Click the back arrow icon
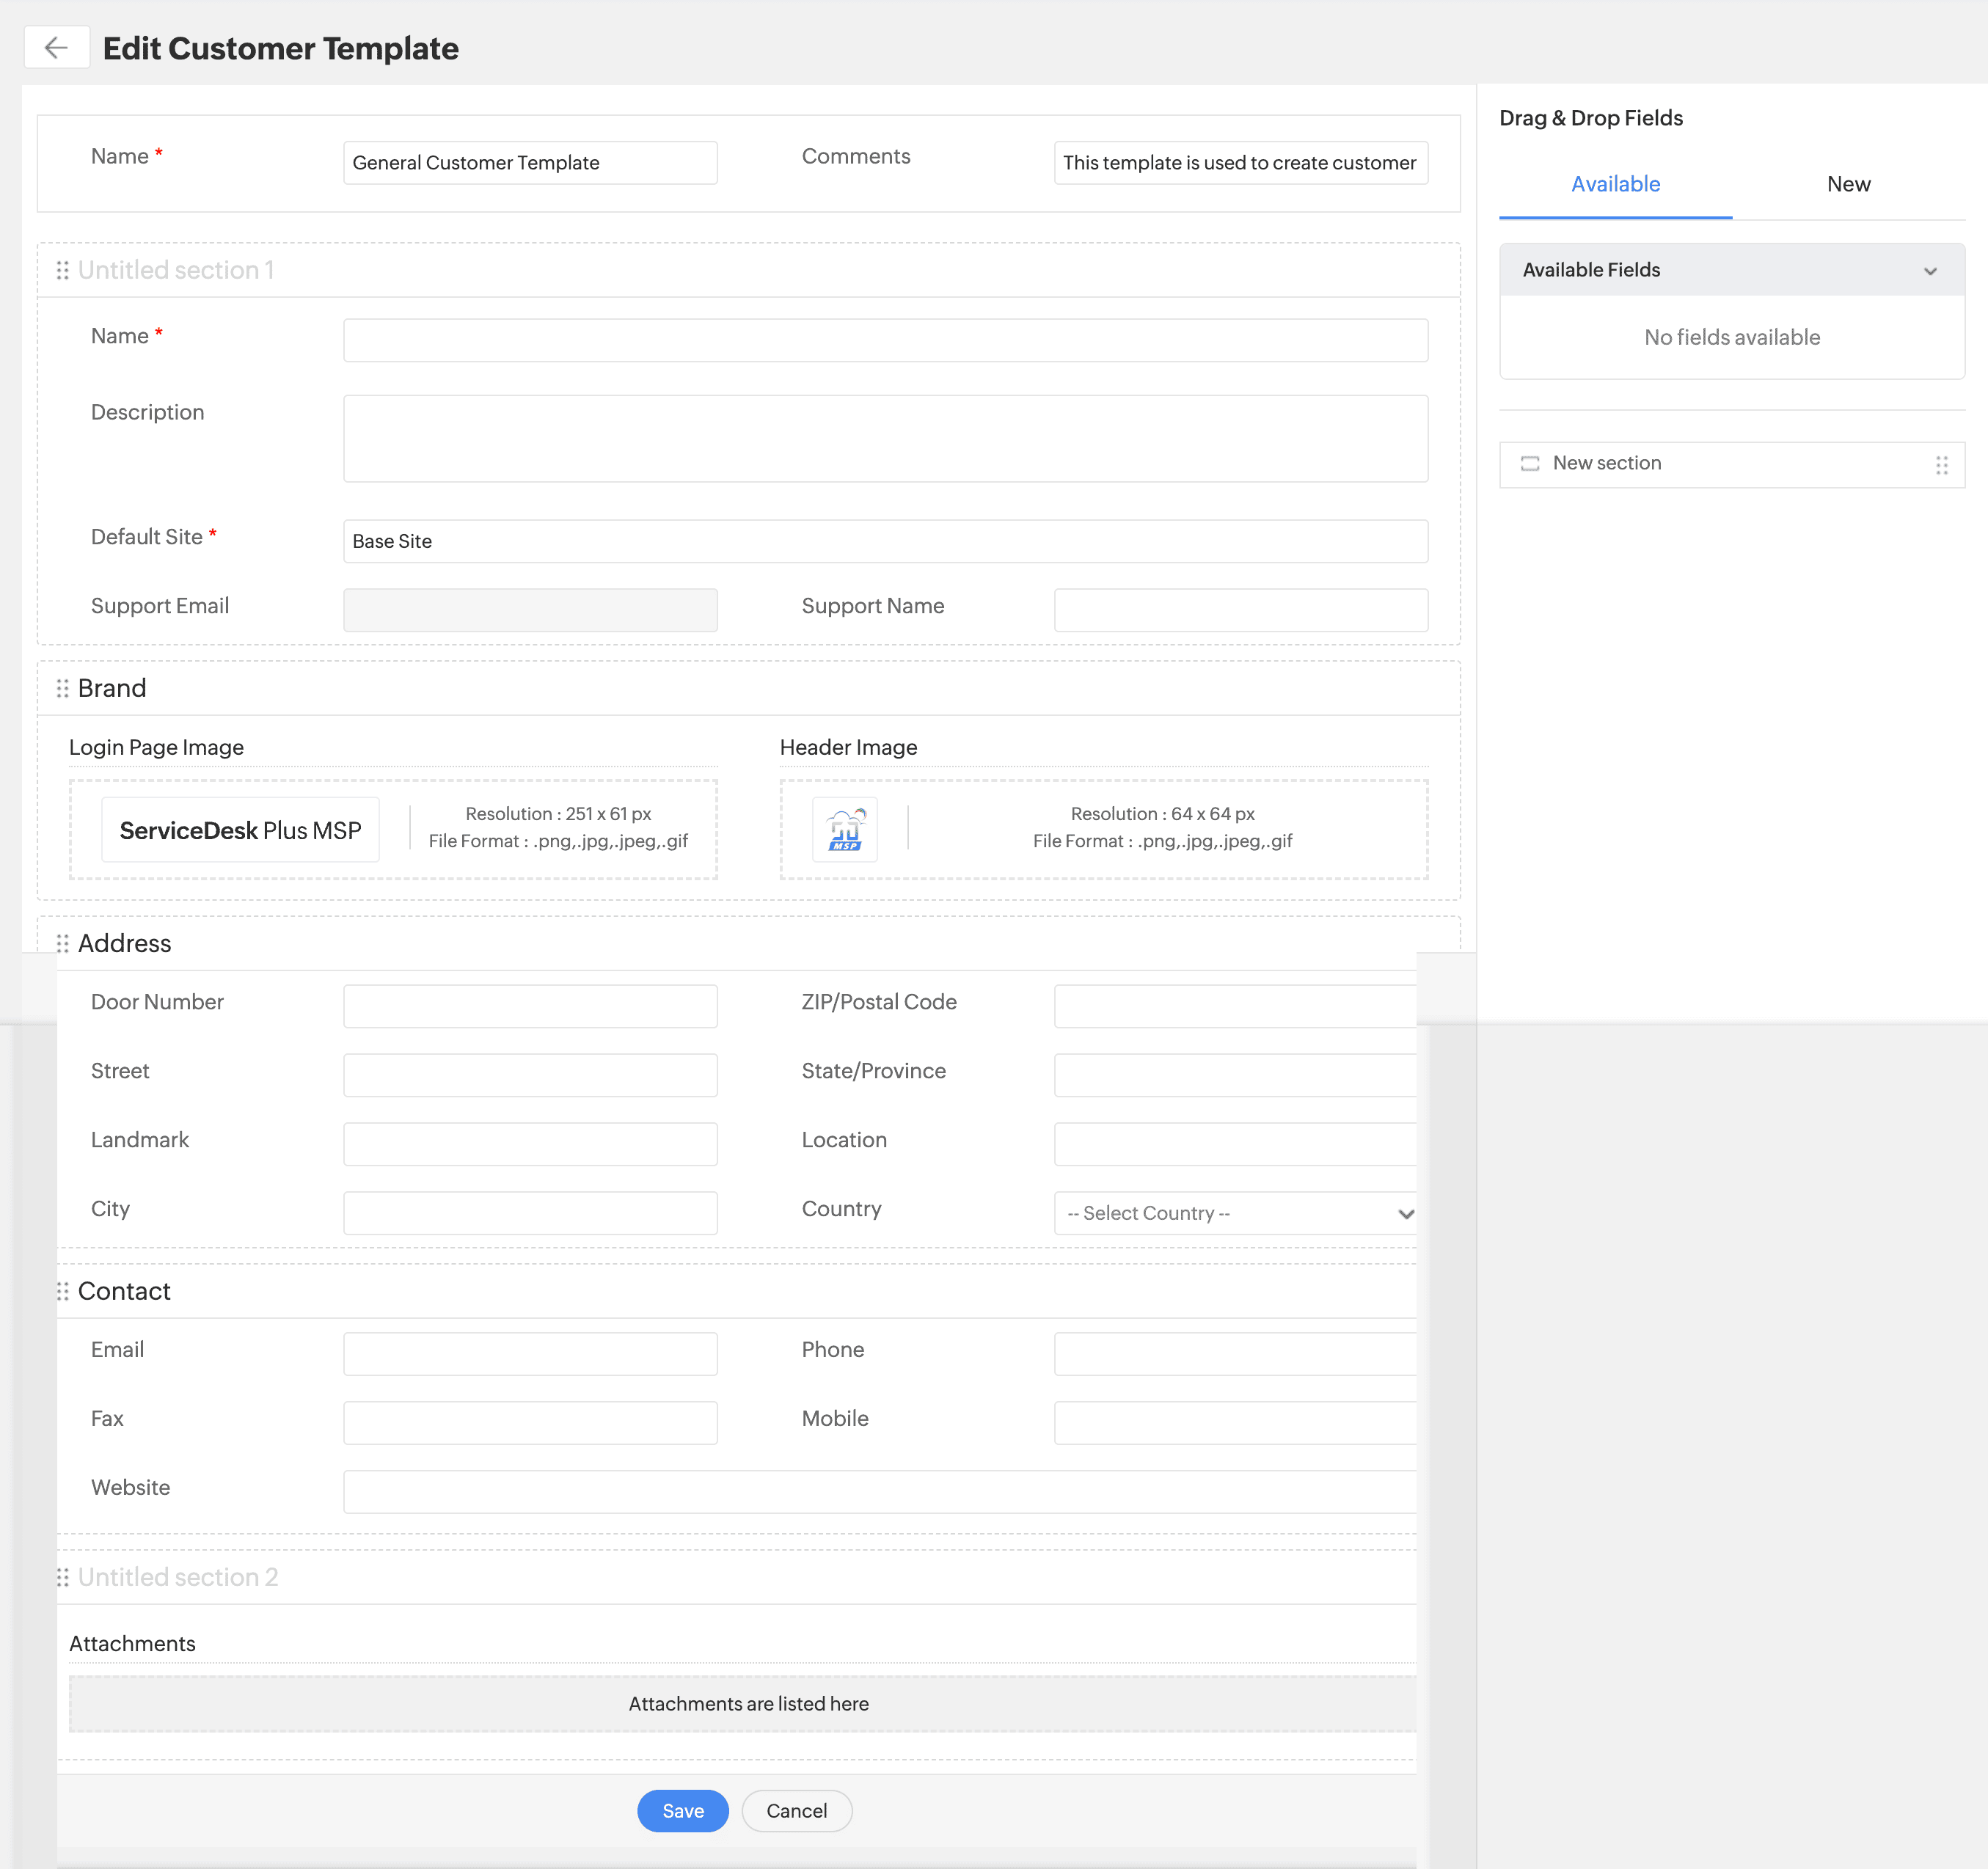The height and width of the screenshot is (1869, 1988). point(56,47)
